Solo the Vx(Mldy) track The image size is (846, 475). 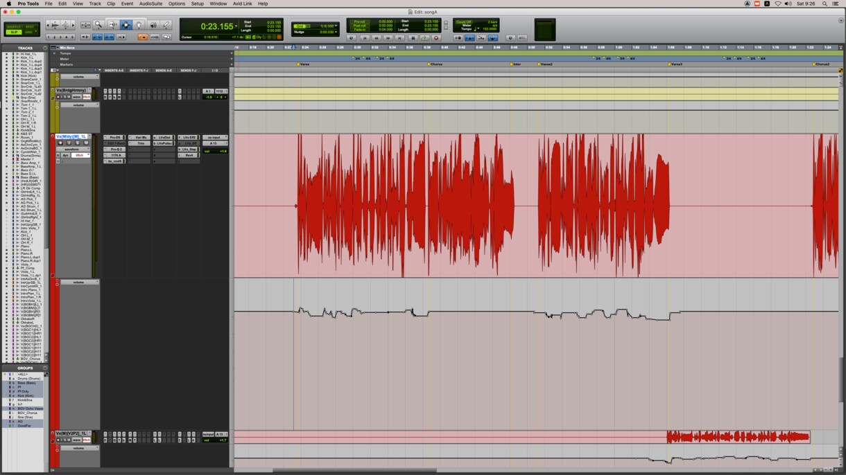(77, 143)
